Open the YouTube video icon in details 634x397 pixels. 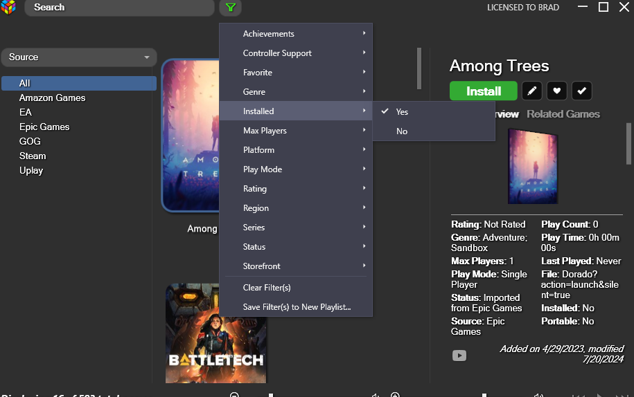[x=459, y=356]
